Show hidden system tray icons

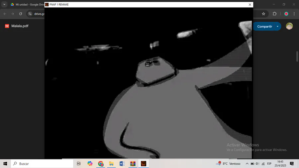(x=247, y=164)
